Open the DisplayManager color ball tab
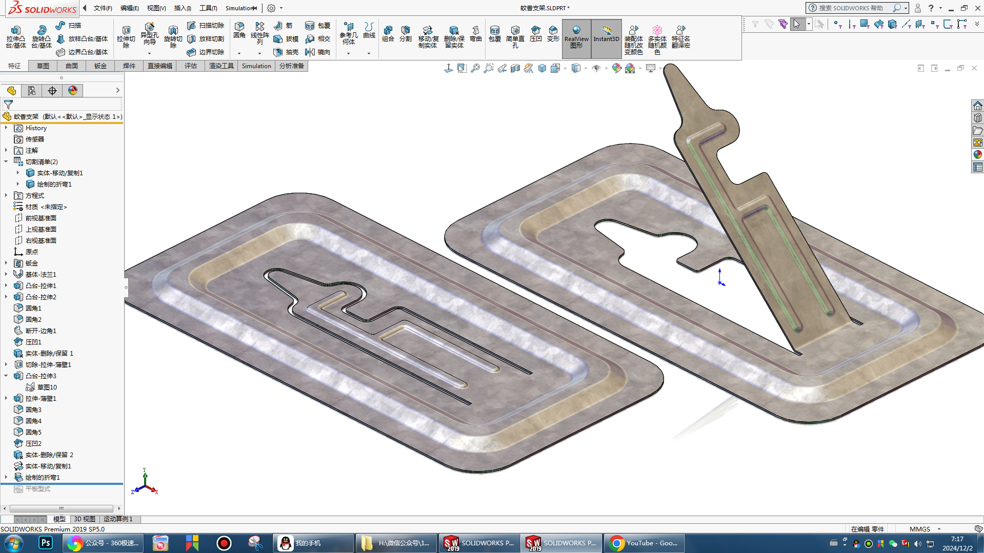Image resolution: width=984 pixels, height=553 pixels. click(73, 91)
